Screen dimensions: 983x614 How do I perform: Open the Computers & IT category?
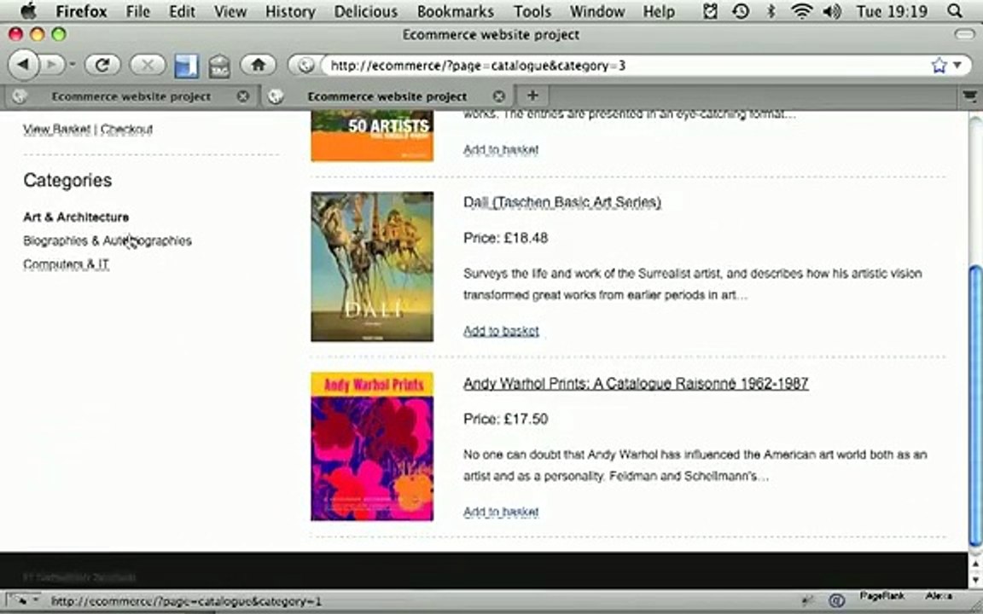[x=66, y=264]
